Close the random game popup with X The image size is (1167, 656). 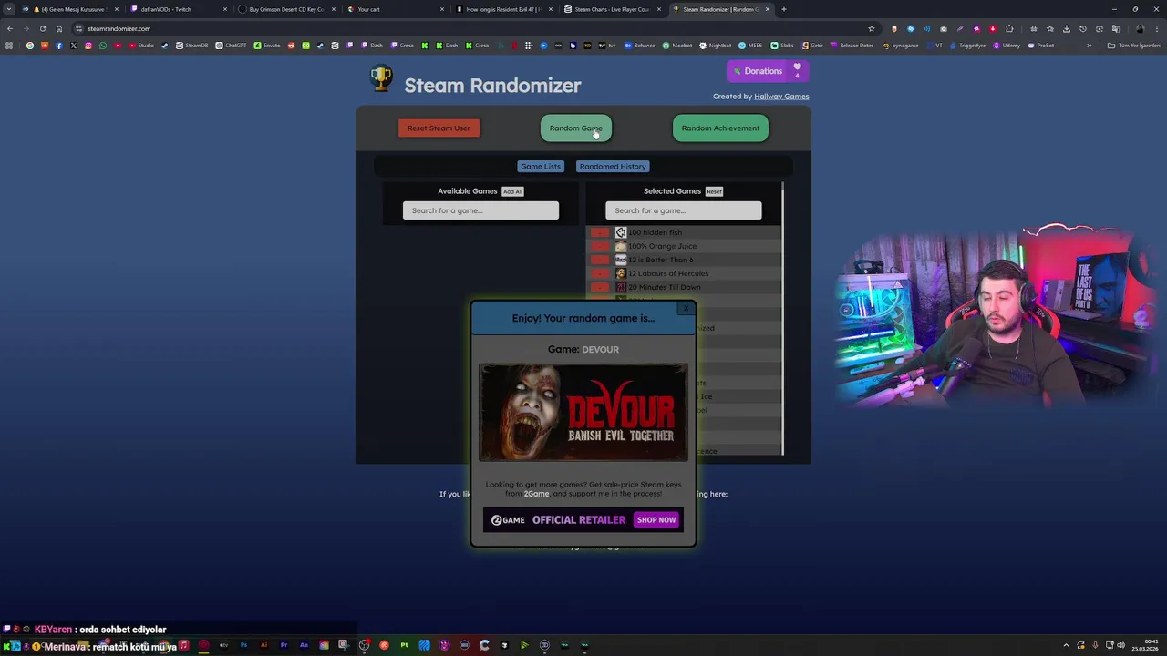click(x=687, y=309)
